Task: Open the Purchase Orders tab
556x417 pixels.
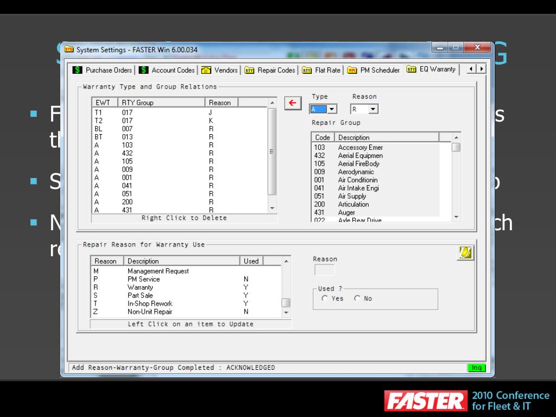Action: (103, 70)
